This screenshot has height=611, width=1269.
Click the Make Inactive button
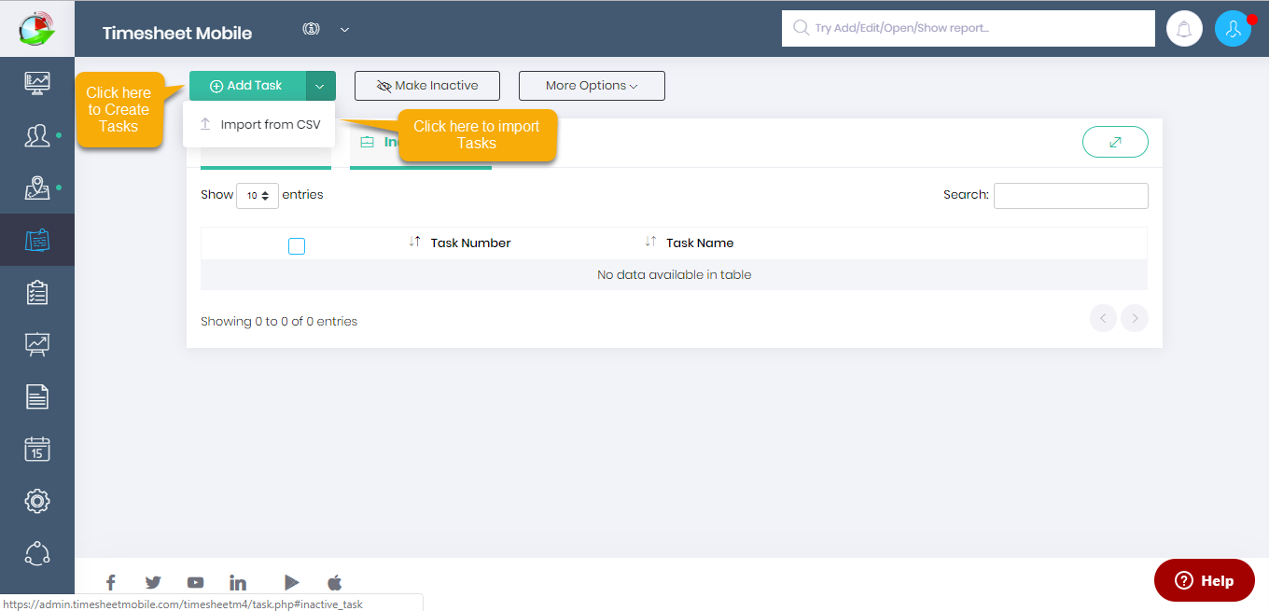427,86
